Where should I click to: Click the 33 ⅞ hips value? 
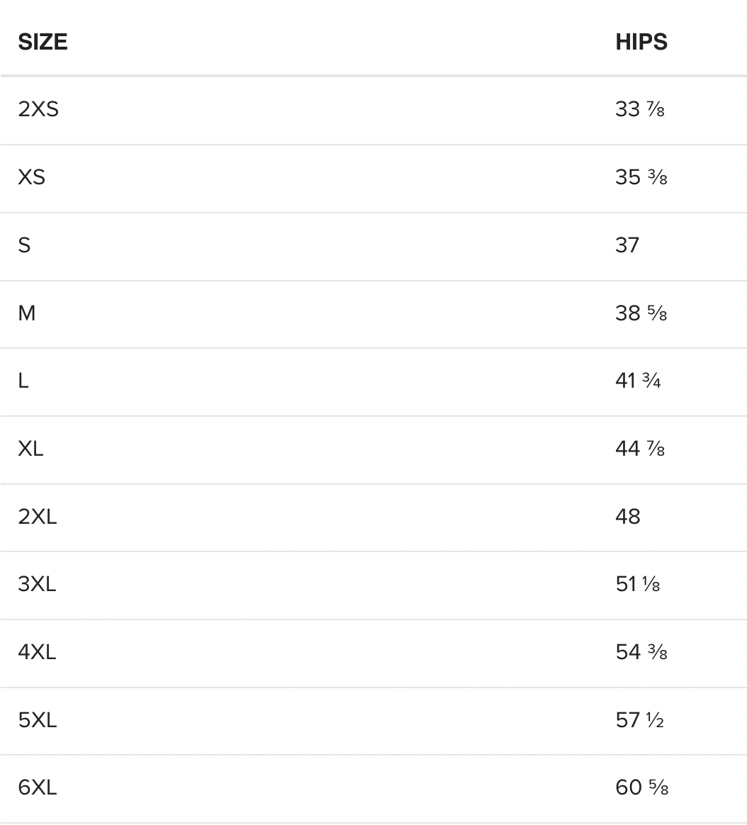pos(641,110)
